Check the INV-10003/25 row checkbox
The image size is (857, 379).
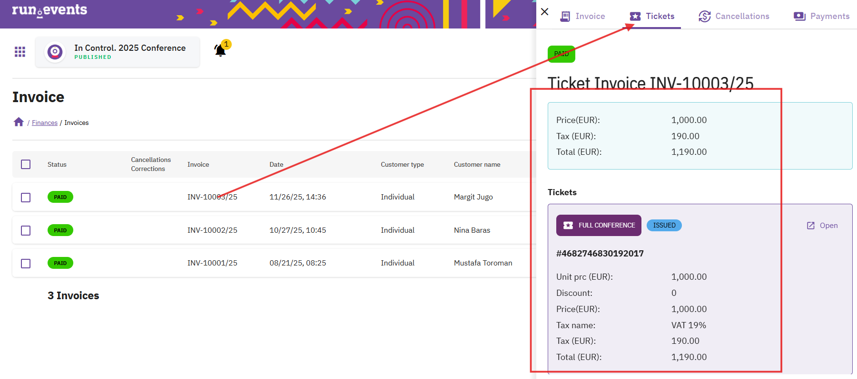pos(26,197)
